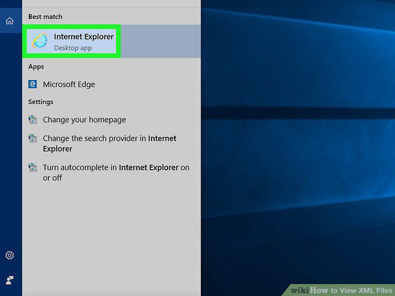Click the Best match header
The width and height of the screenshot is (395, 296).
45,17
